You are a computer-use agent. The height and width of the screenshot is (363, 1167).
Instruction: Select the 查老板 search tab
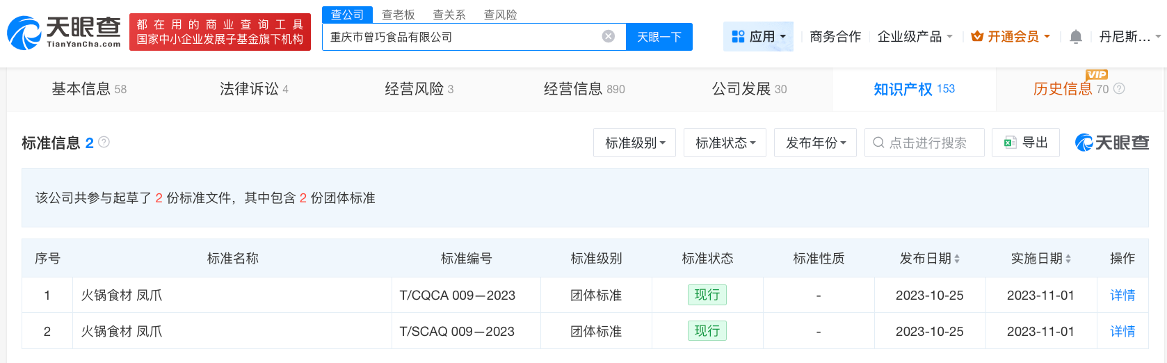399,15
